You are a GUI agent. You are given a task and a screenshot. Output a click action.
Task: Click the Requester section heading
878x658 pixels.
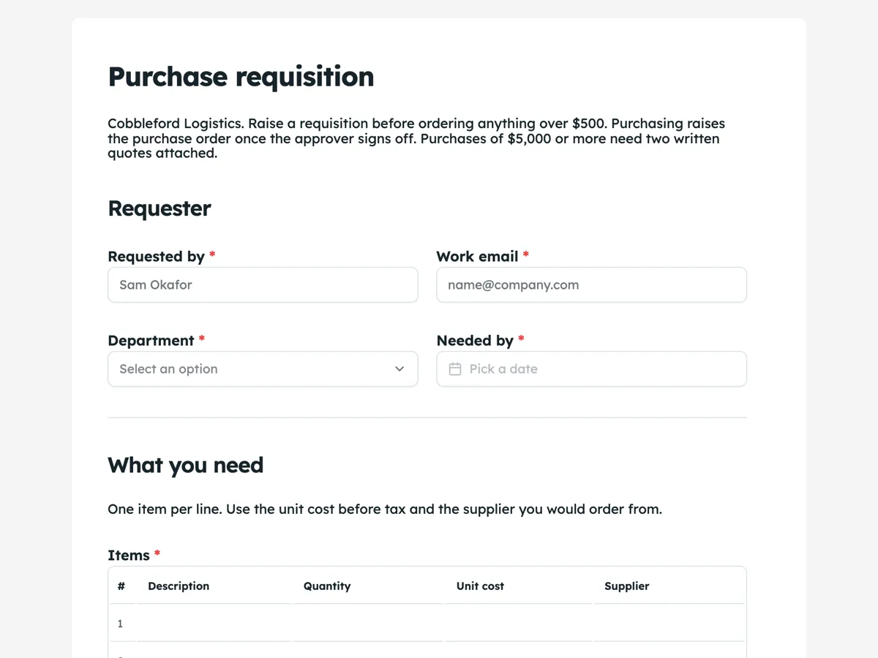pyautogui.click(x=160, y=208)
